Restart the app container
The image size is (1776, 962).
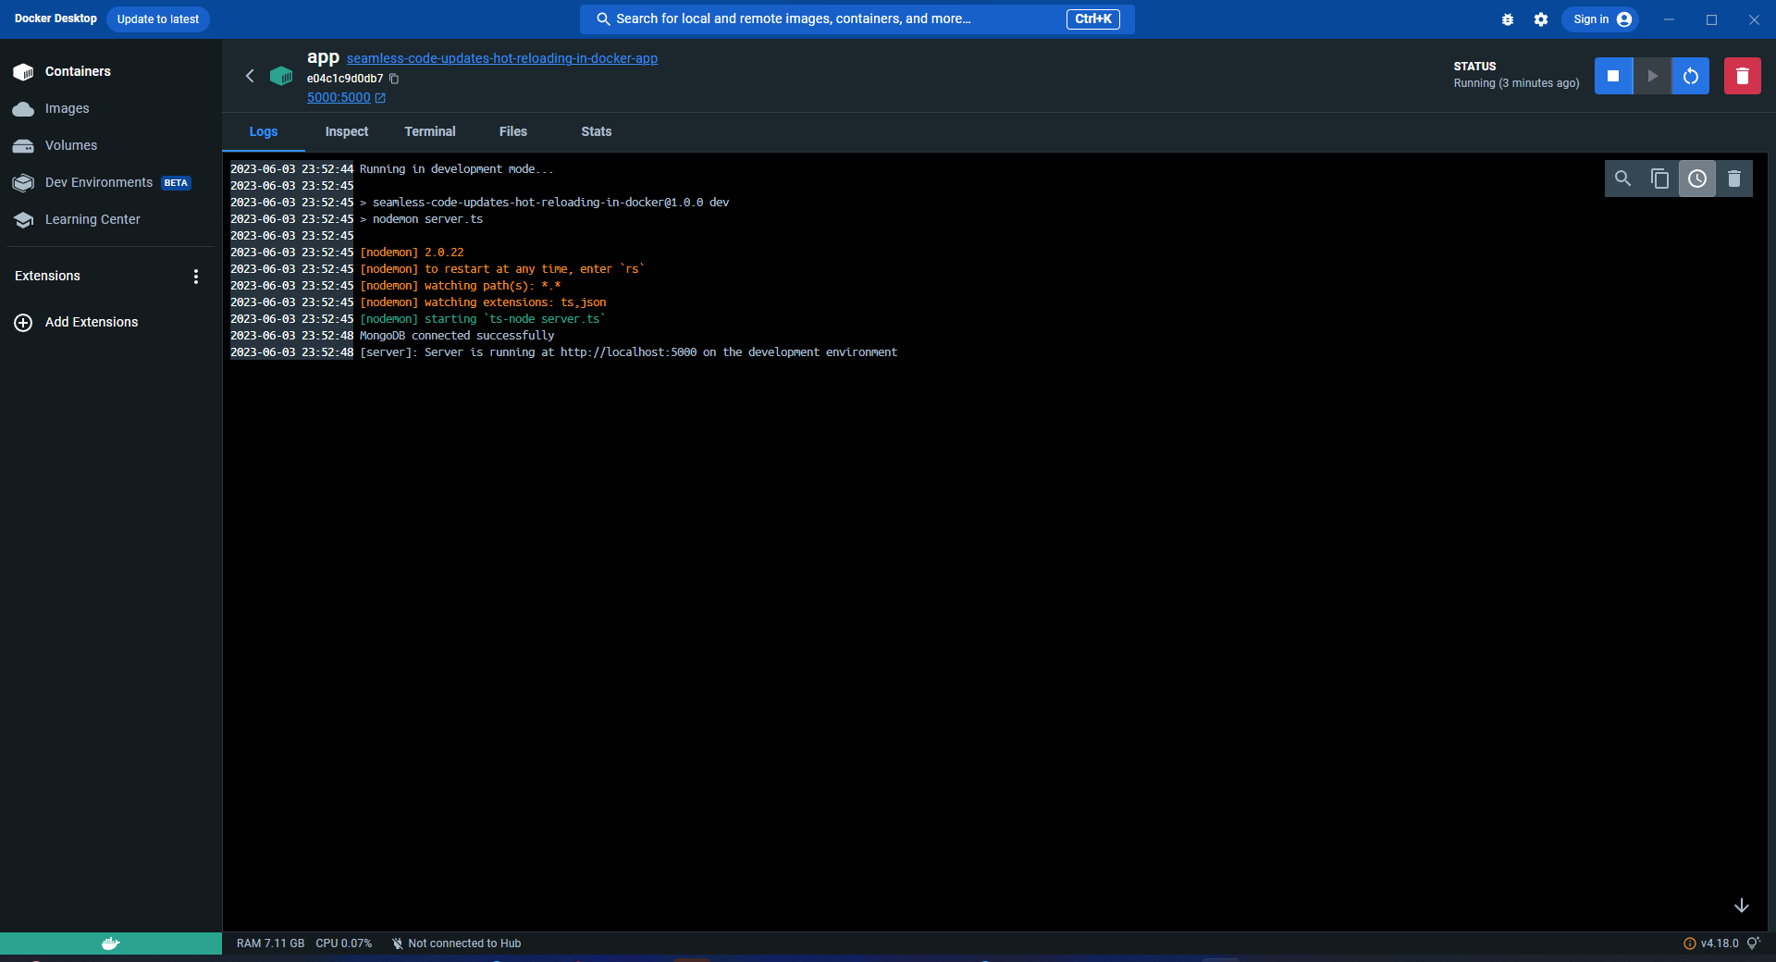tap(1690, 76)
